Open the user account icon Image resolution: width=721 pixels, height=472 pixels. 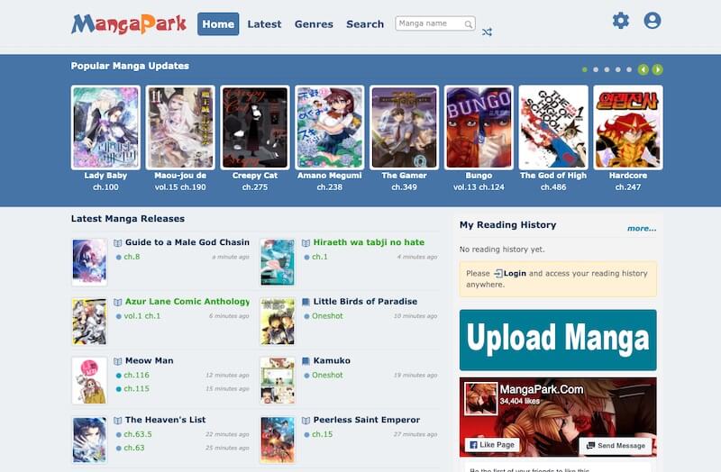tap(652, 21)
